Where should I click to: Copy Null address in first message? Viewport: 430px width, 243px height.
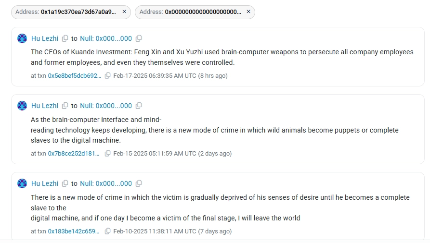[x=139, y=38]
